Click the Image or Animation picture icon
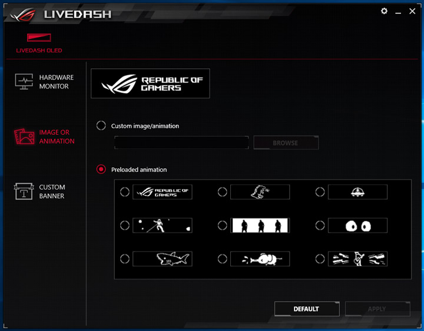Screen dimensions: 424x331 24,137
